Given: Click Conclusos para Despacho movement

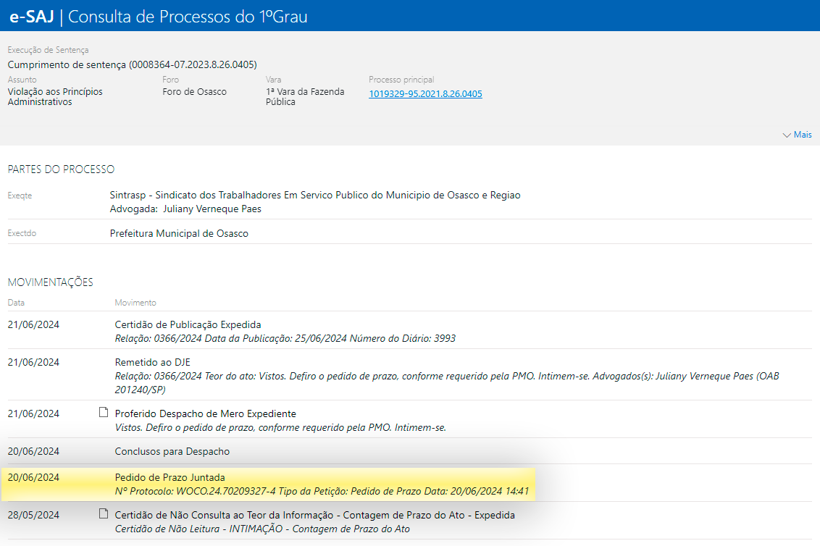Looking at the screenshot, I should [172, 451].
